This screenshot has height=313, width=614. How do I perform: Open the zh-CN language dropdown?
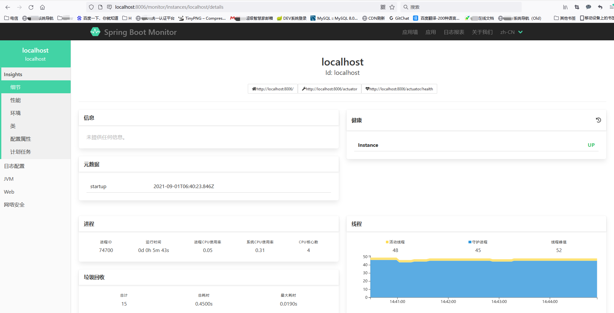[511, 32]
